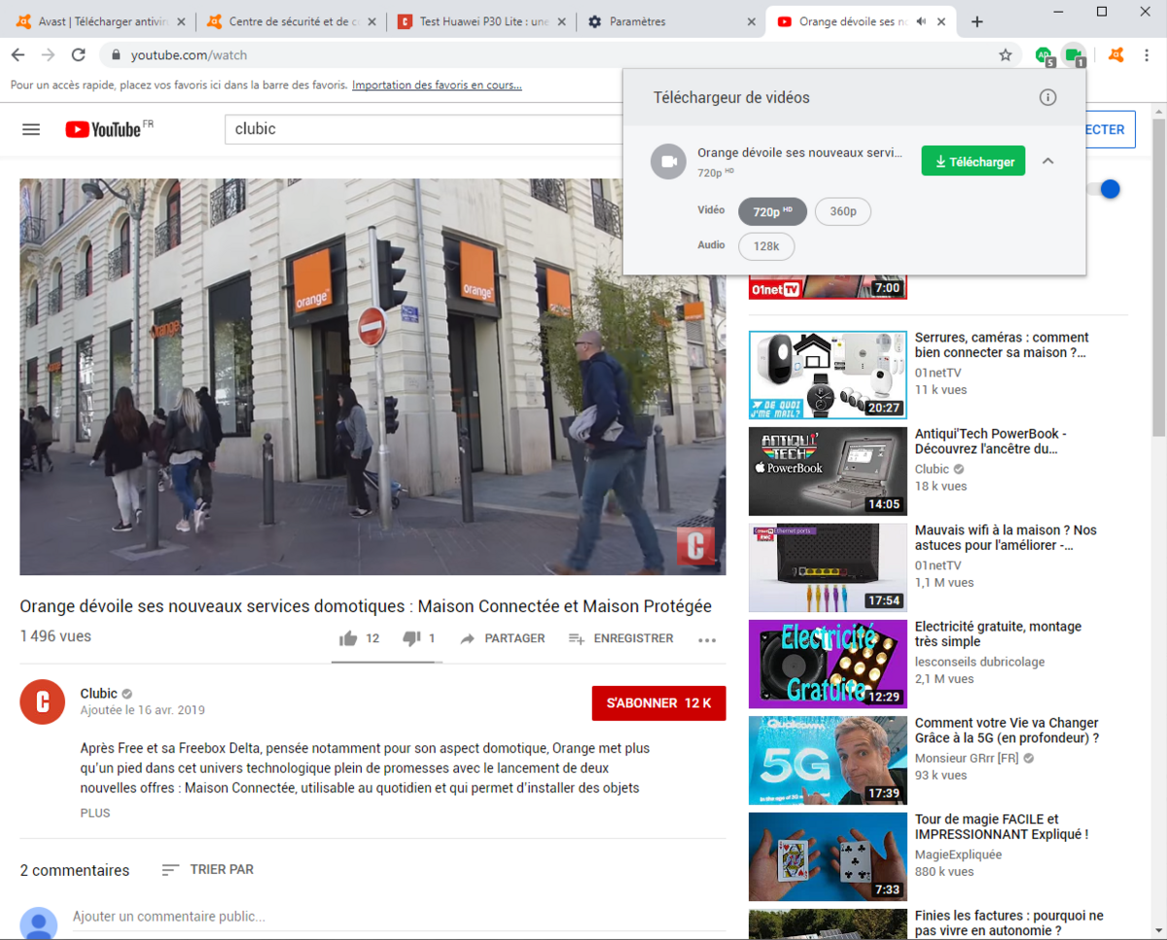Open Serrures, caméras video thumbnail
Image resolution: width=1167 pixels, height=940 pixels.
coord(828,376)
